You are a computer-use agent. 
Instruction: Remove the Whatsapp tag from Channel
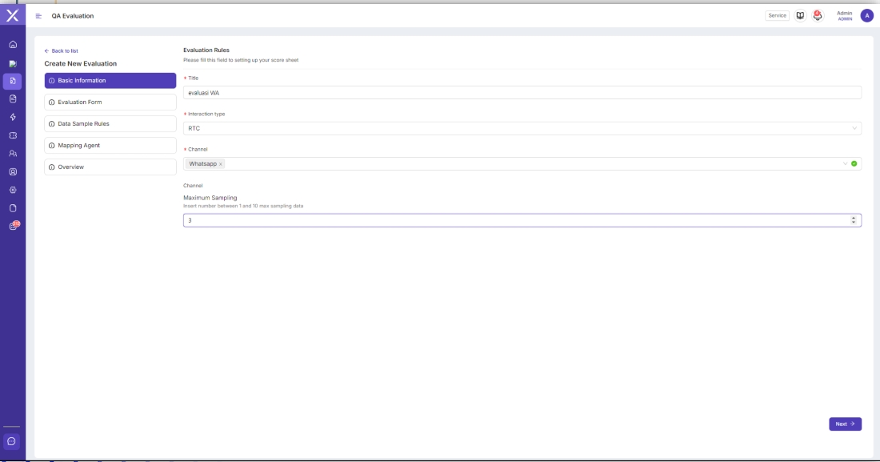(221, 164)
